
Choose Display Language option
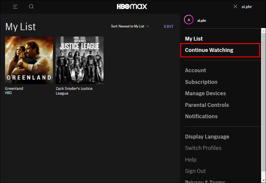207,137
